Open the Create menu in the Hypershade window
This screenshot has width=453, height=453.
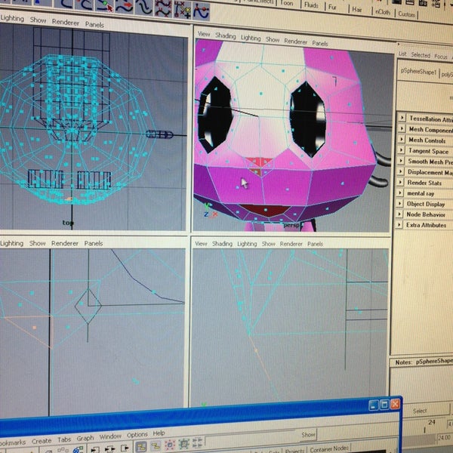point(42,441)
